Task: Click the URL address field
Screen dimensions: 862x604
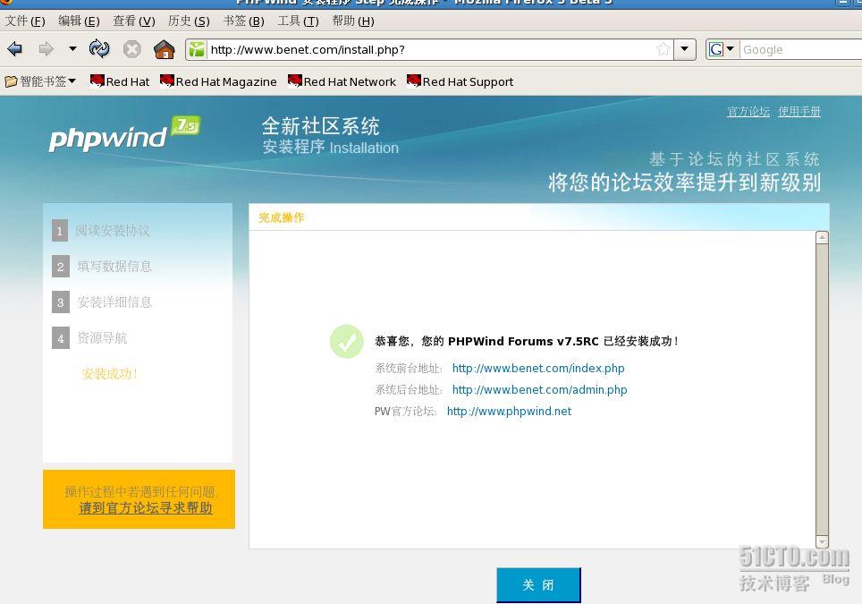Action: point(432,49)
